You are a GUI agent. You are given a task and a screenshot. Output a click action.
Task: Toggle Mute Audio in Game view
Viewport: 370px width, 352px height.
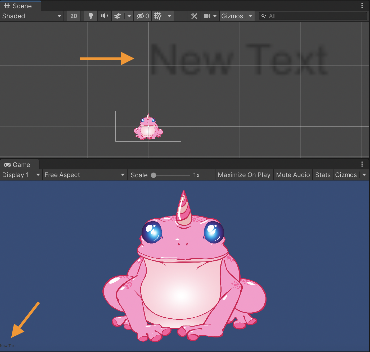(x=293, y=175)
